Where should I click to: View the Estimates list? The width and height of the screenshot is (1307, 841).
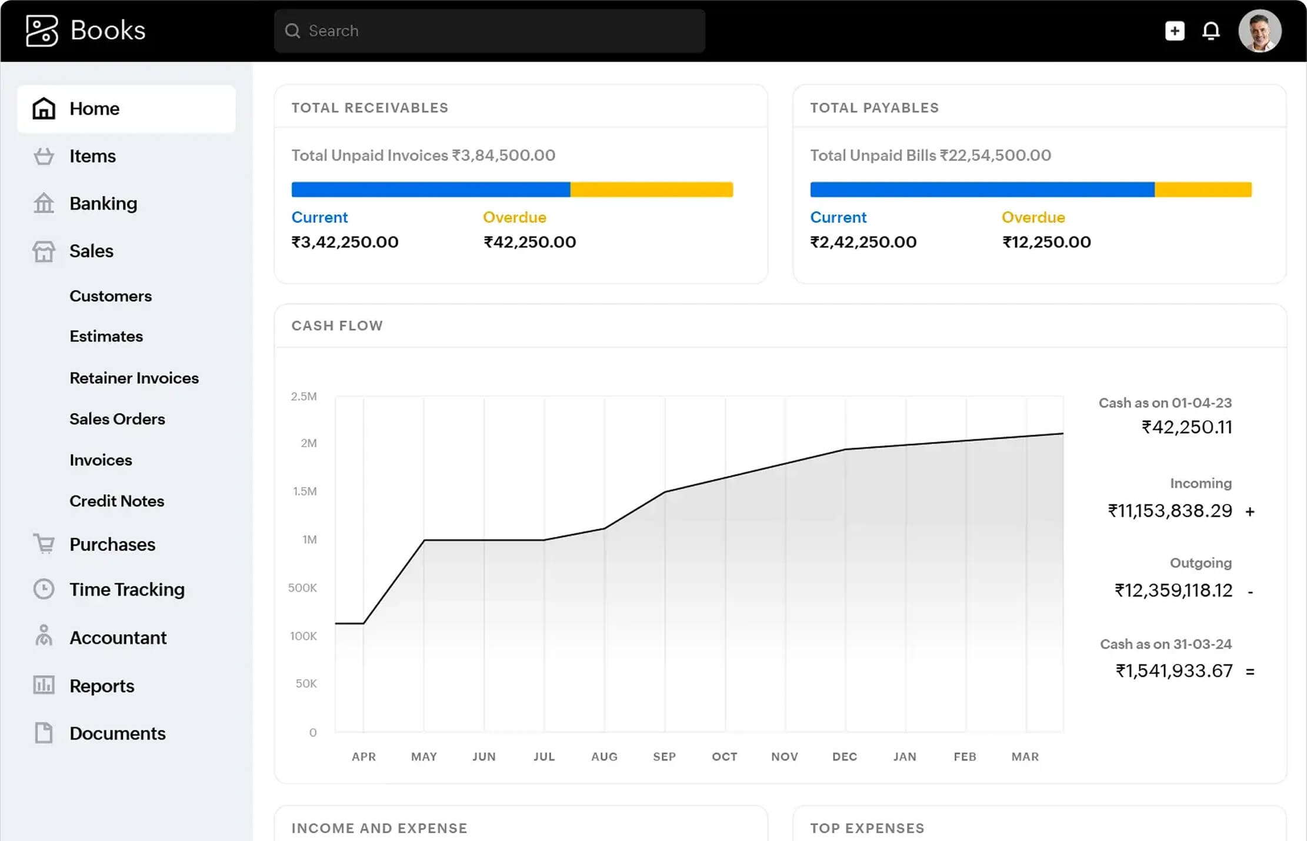[x=106, y=336]
